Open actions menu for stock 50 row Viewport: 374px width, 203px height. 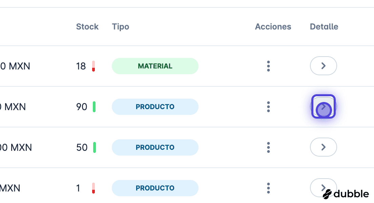[x=268, y=147]
